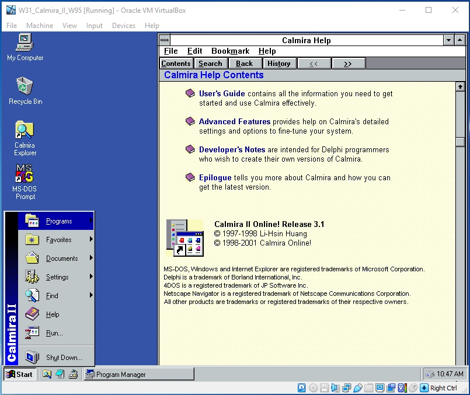Open the Bookmark menu in Calmira Help
470x395 pixels.
[230, 51]
